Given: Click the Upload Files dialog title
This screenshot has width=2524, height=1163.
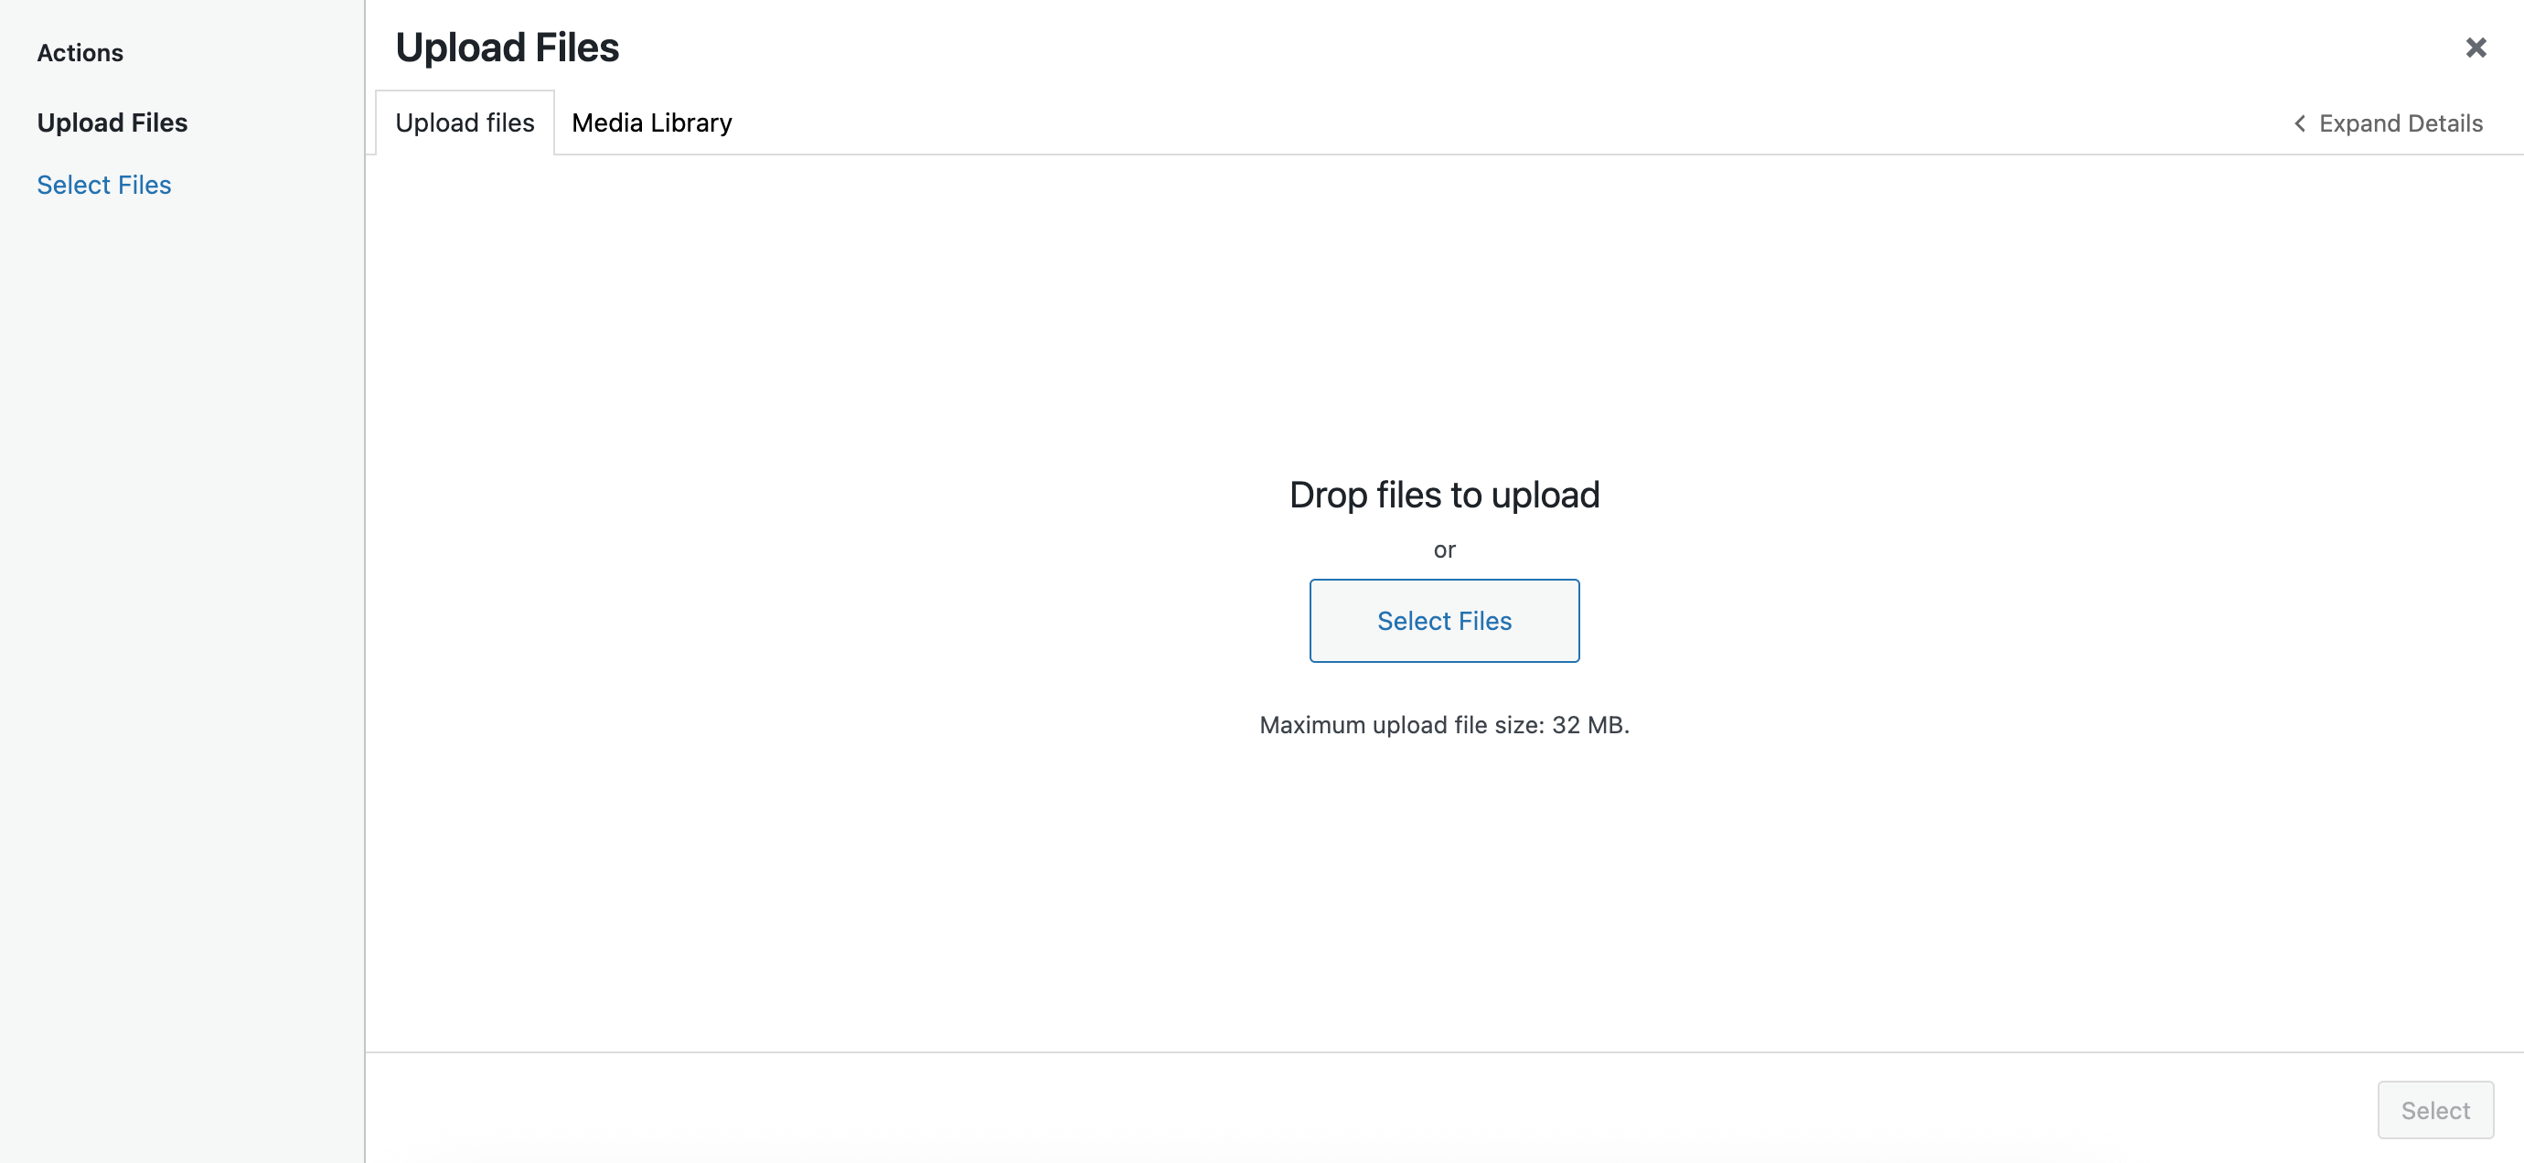Looking at the screenshot, I should (507, 48).
